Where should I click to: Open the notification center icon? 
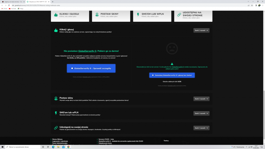262,147
